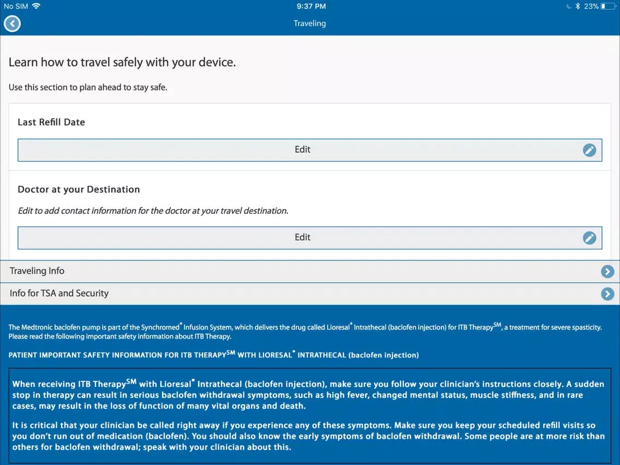Tap the battery icon in the status bar
The image size is (620, 465).
tap(607, 7)
